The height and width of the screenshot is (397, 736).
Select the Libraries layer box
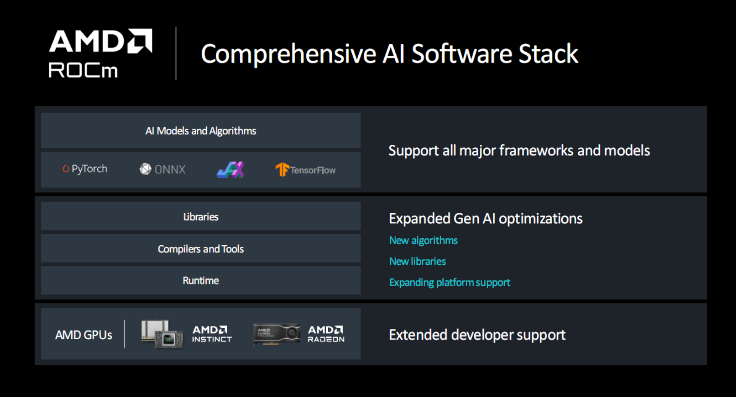point(201,216)
